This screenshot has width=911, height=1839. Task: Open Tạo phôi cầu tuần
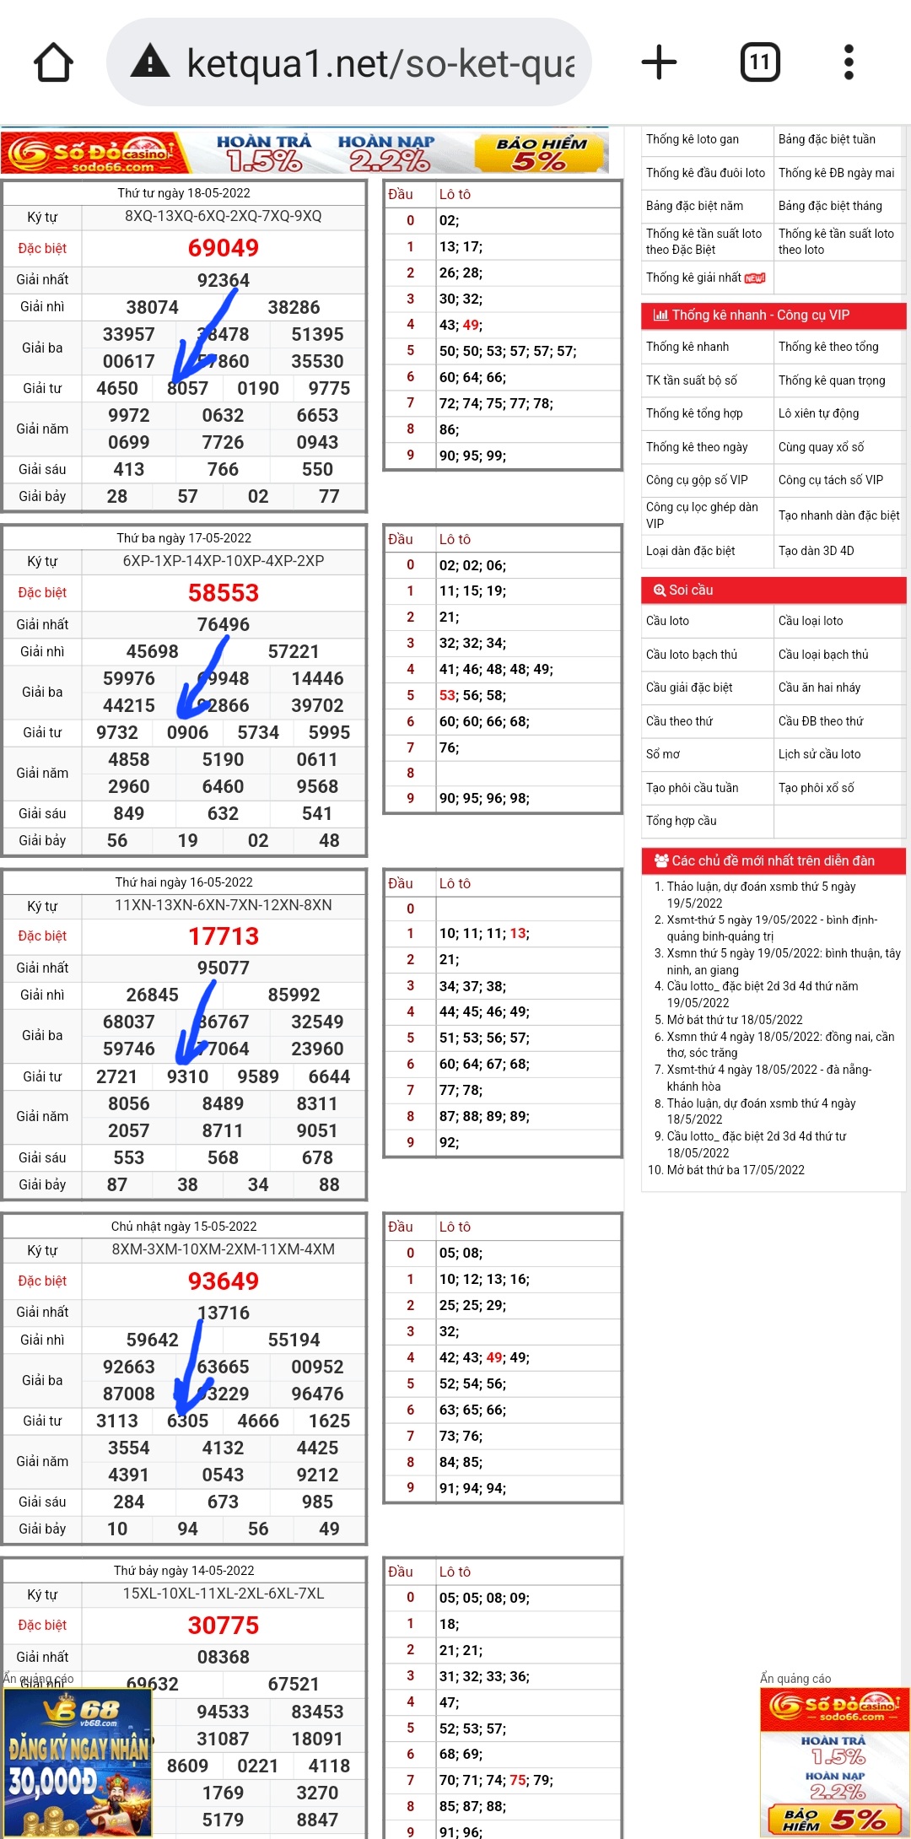(x=692, y=788)
